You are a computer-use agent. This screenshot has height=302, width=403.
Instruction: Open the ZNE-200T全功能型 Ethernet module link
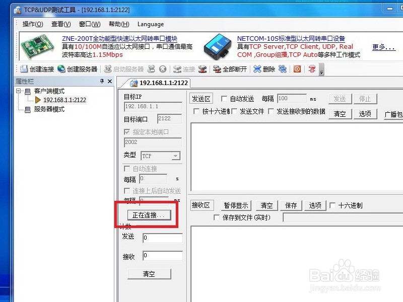tap(119, 39)
